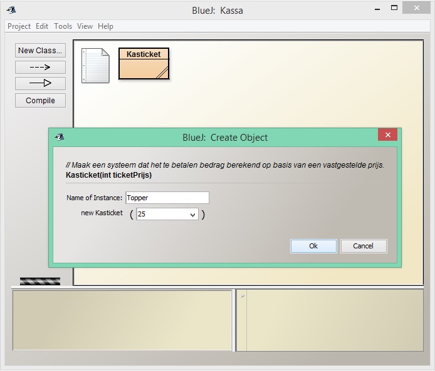Click the Compile button

[40, 100]
